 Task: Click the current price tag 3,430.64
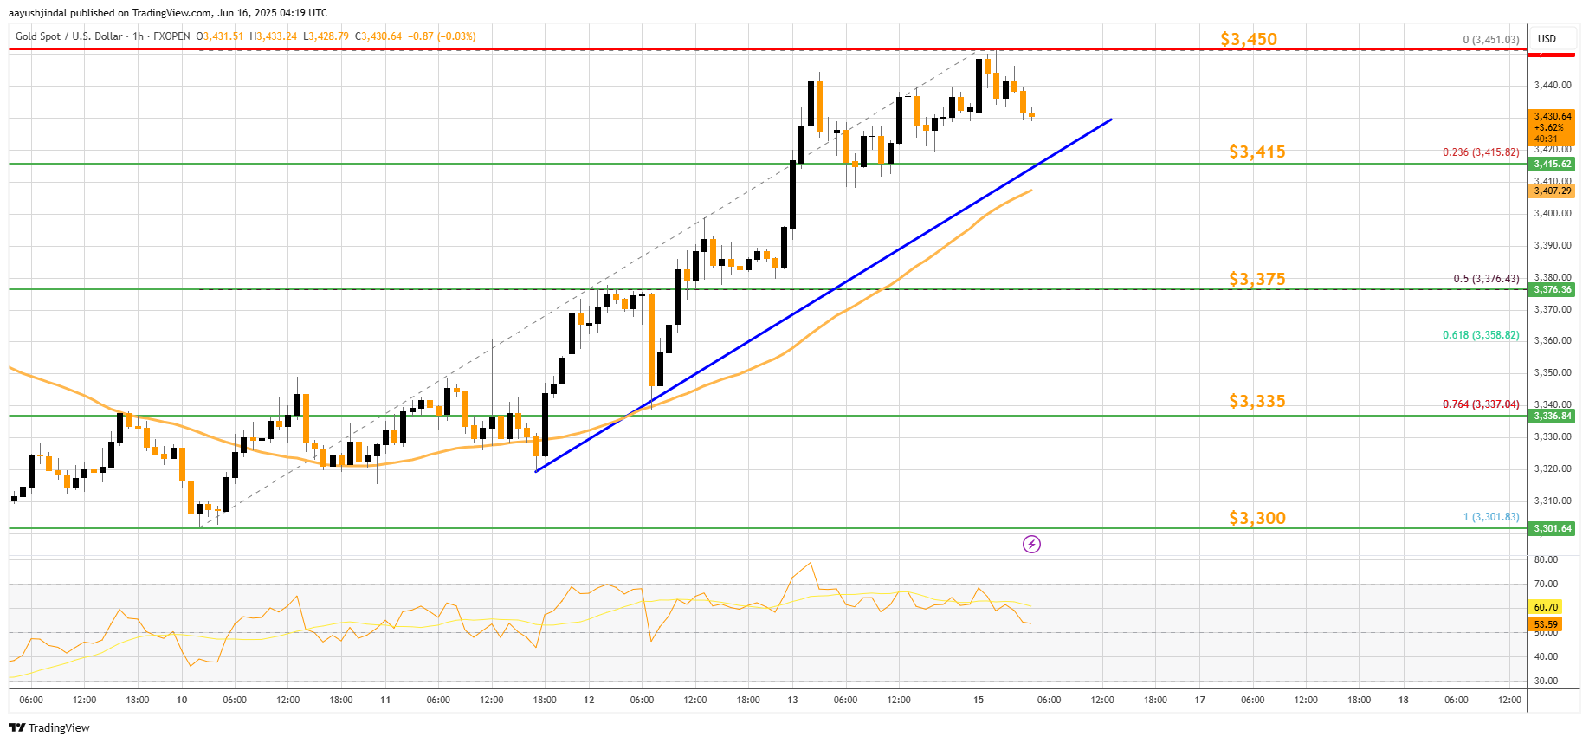point(1552,116)
